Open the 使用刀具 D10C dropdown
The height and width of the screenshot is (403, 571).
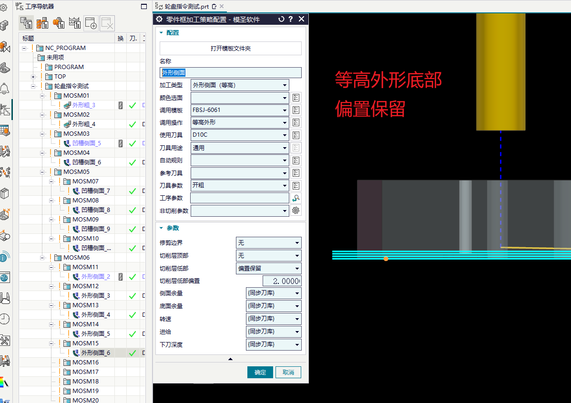pos(240,135)
